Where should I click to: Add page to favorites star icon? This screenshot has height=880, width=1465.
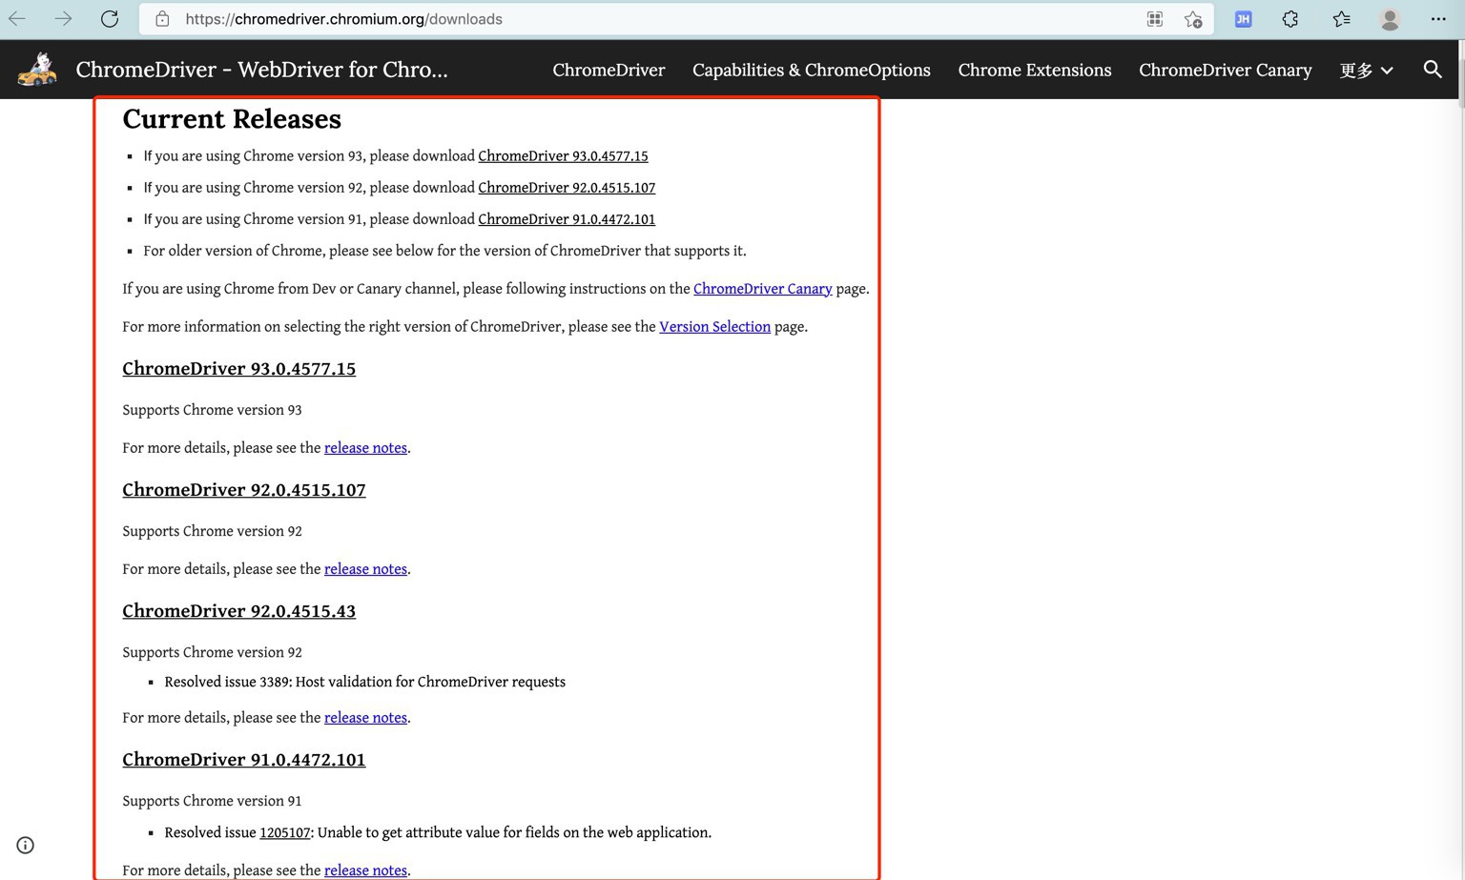click(x=1193, y=19)
